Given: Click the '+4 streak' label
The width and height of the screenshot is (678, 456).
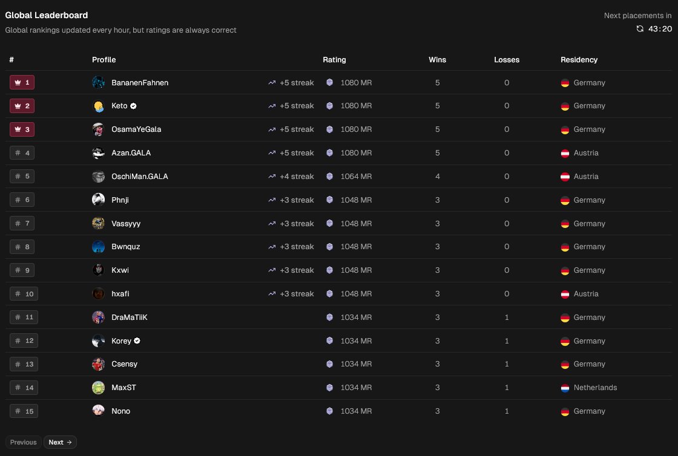Looking at the screenshot, I should click(x=297, y=176).
